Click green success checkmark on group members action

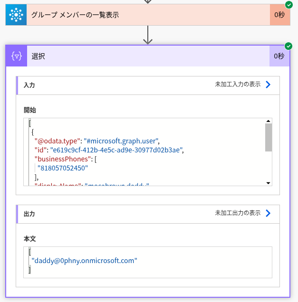coord(289,5)
